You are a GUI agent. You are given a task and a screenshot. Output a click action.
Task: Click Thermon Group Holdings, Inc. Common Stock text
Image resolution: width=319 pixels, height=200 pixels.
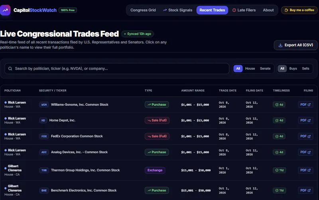(x=85, y=170)
